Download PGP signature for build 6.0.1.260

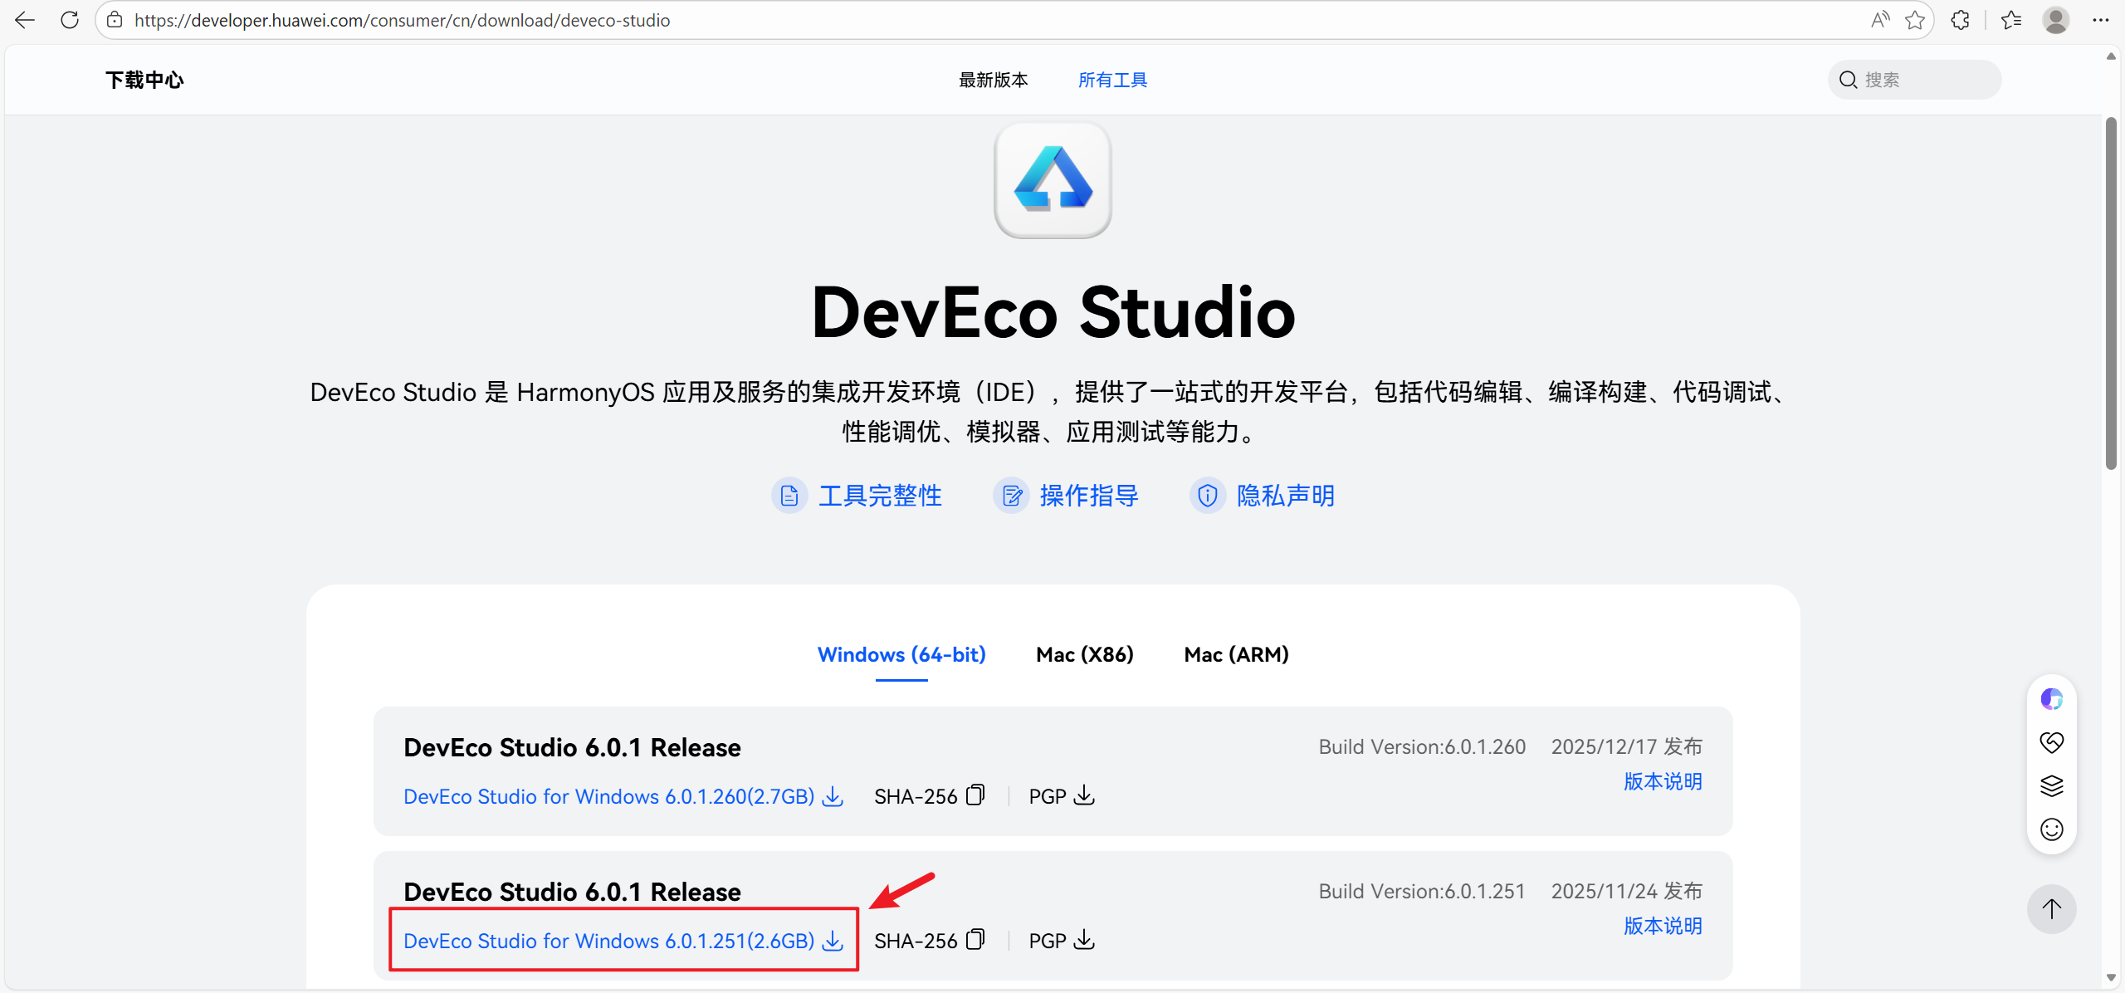(x=1084, y=795)
